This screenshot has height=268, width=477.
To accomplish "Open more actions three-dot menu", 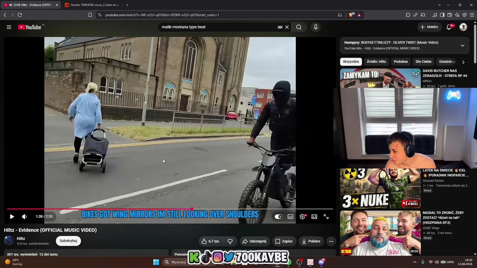I will 331,241.
